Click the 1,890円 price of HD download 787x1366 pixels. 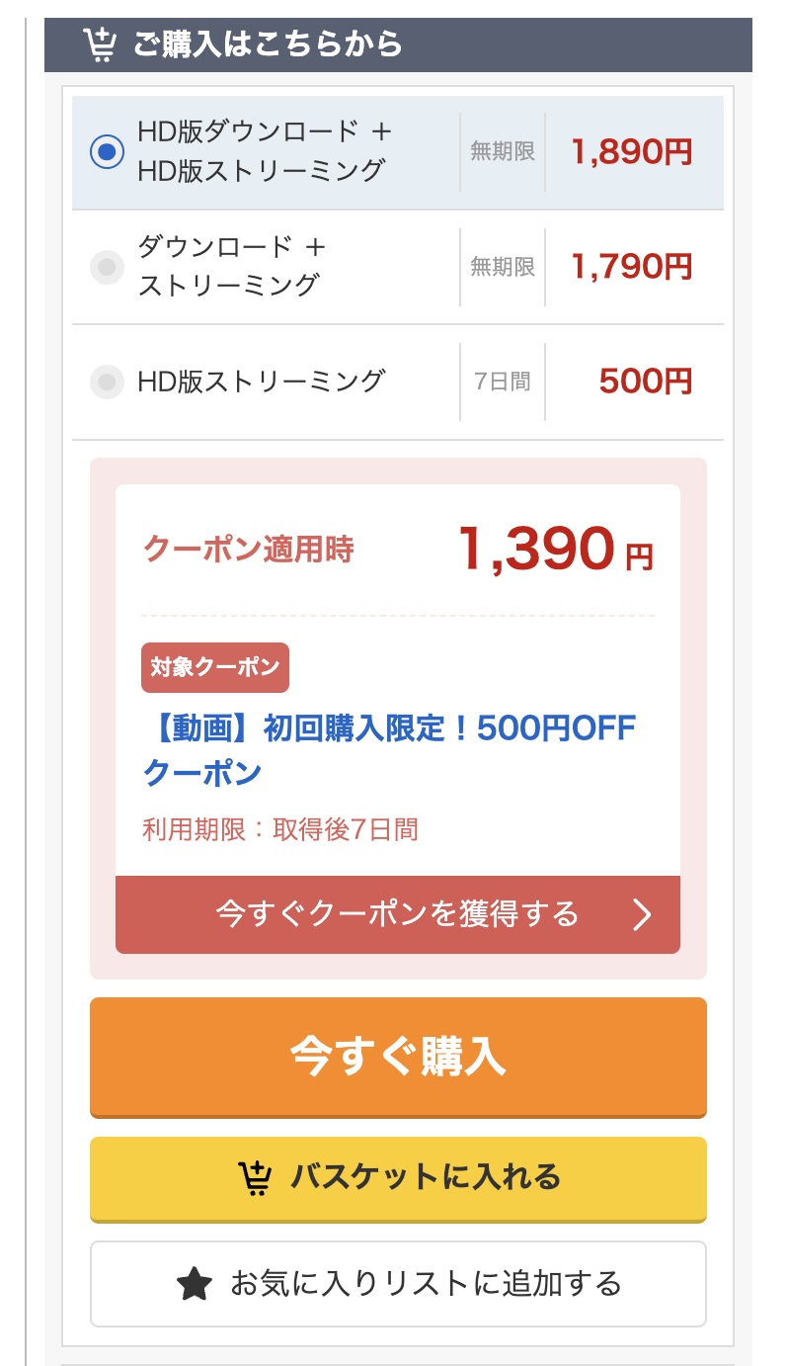[x=631, y=152]
